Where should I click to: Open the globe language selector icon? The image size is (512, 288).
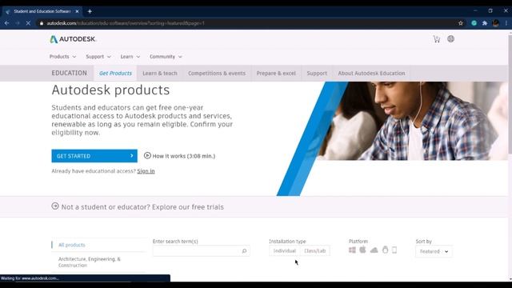click(x=450, y=39)
